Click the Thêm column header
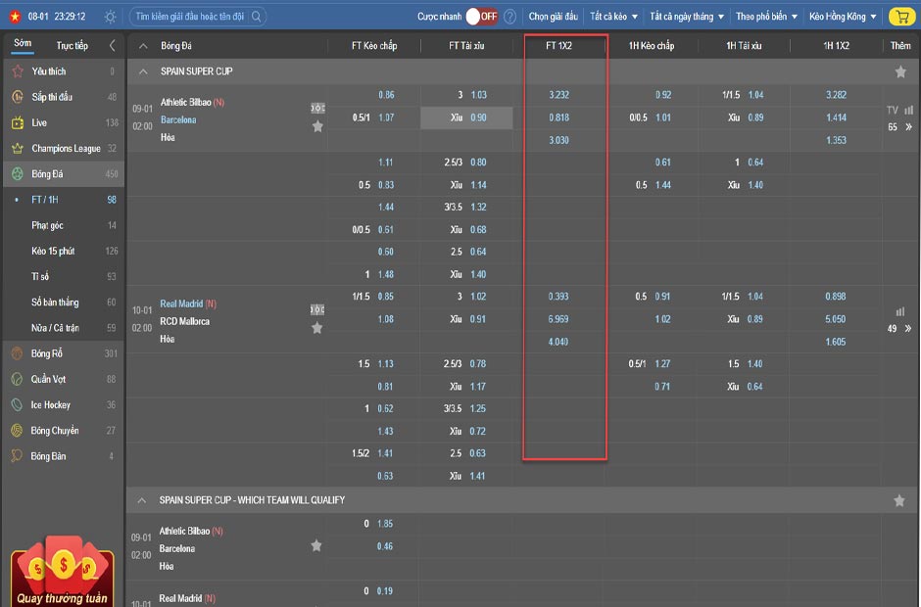 (900, 45)
